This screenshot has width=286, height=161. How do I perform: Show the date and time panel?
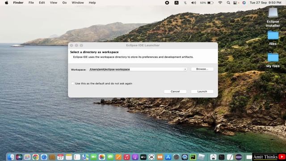265,3
